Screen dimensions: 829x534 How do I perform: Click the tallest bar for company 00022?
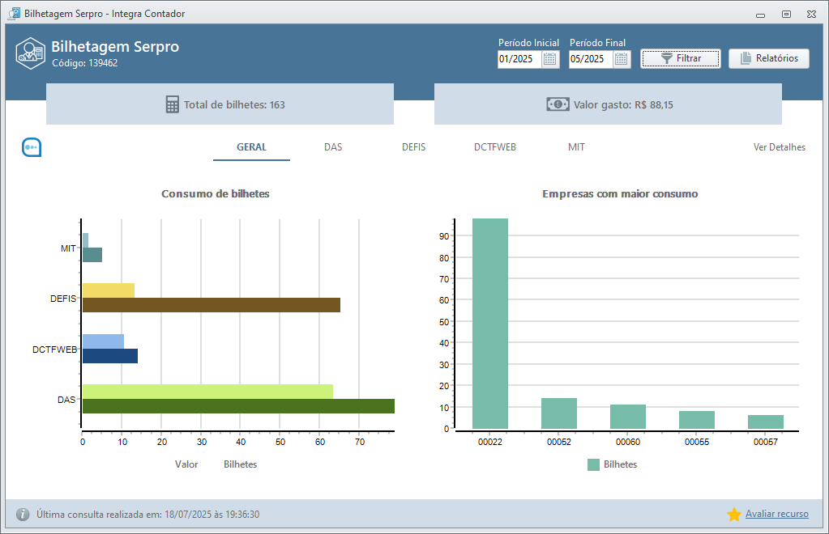490,324
